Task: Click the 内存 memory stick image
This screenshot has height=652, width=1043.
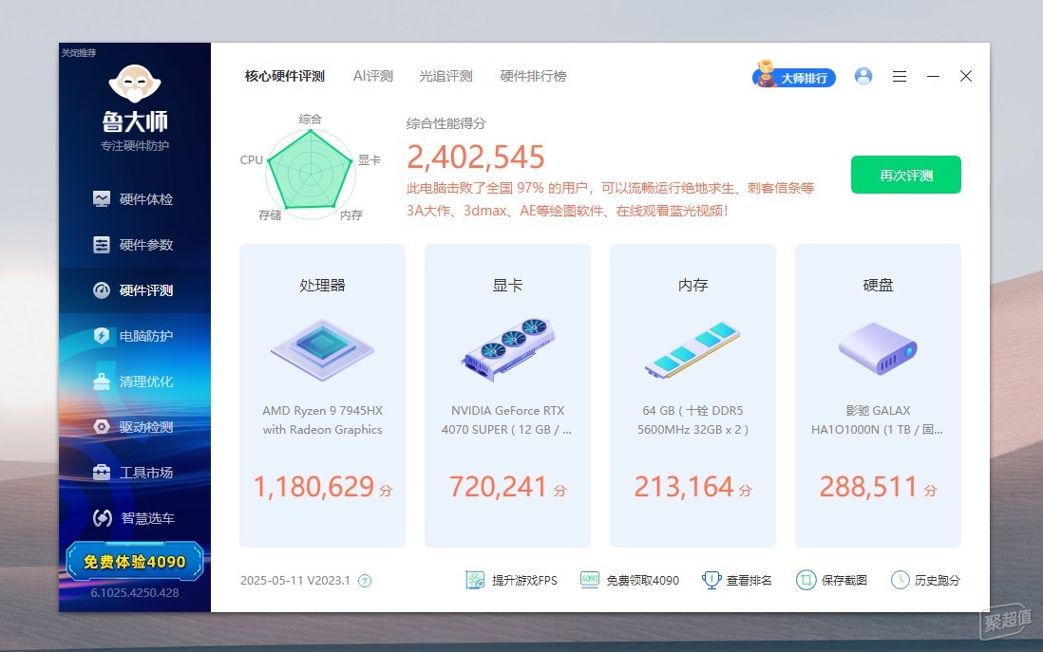Action: click(x=692, y=350)
